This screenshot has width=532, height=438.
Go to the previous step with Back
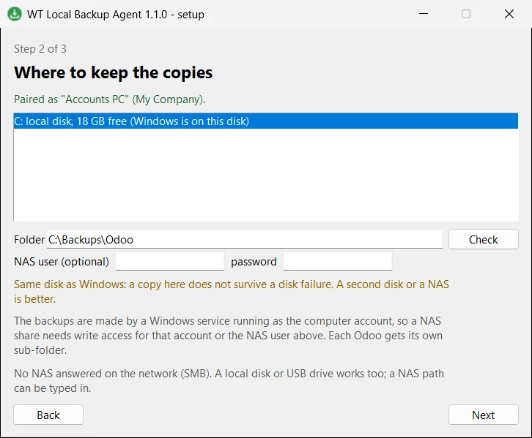(48, 415)
